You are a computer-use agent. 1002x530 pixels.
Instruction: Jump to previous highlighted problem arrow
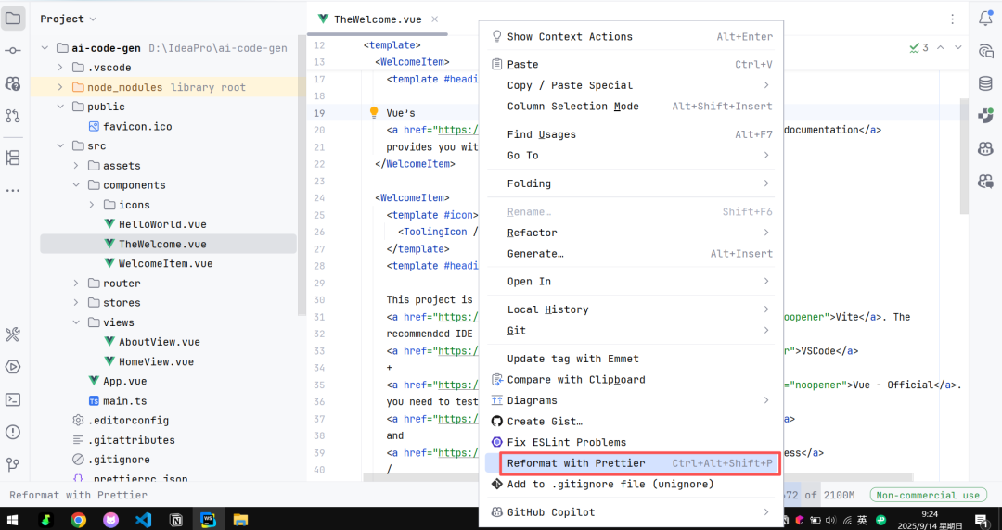click(x=943, y=47)
